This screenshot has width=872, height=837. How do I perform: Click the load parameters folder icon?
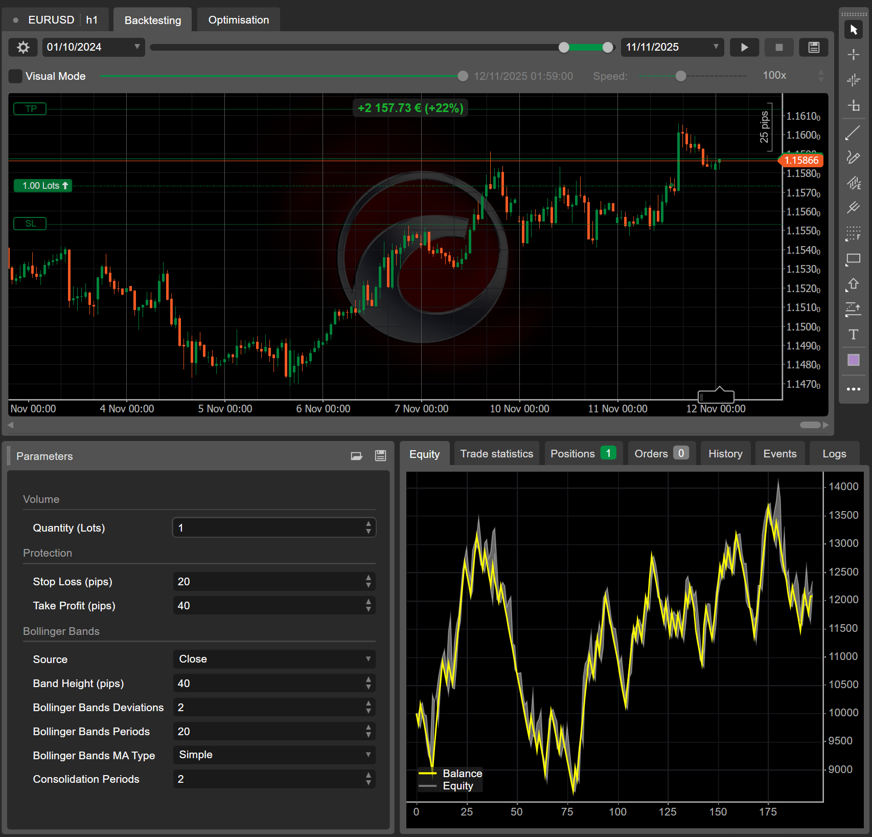tap(357, 456)
